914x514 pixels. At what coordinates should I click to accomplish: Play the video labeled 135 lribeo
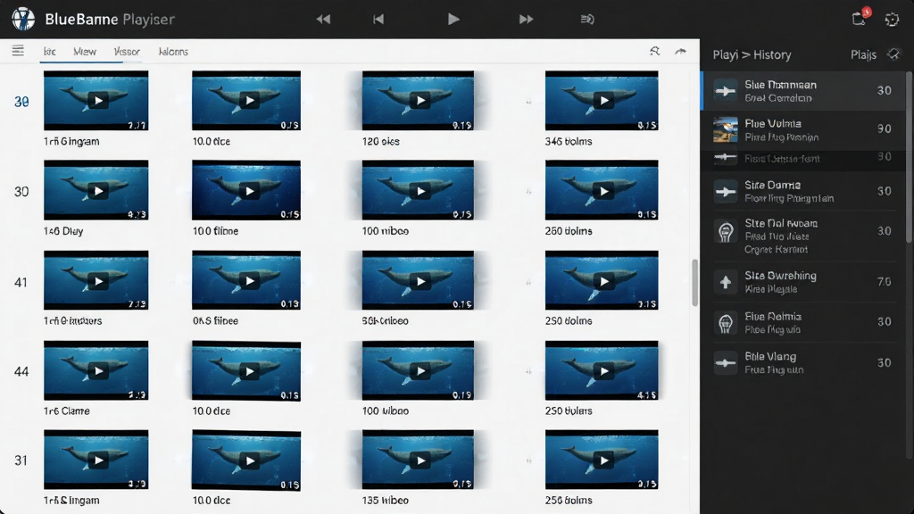pyautogui.click(x=418, y=460)
